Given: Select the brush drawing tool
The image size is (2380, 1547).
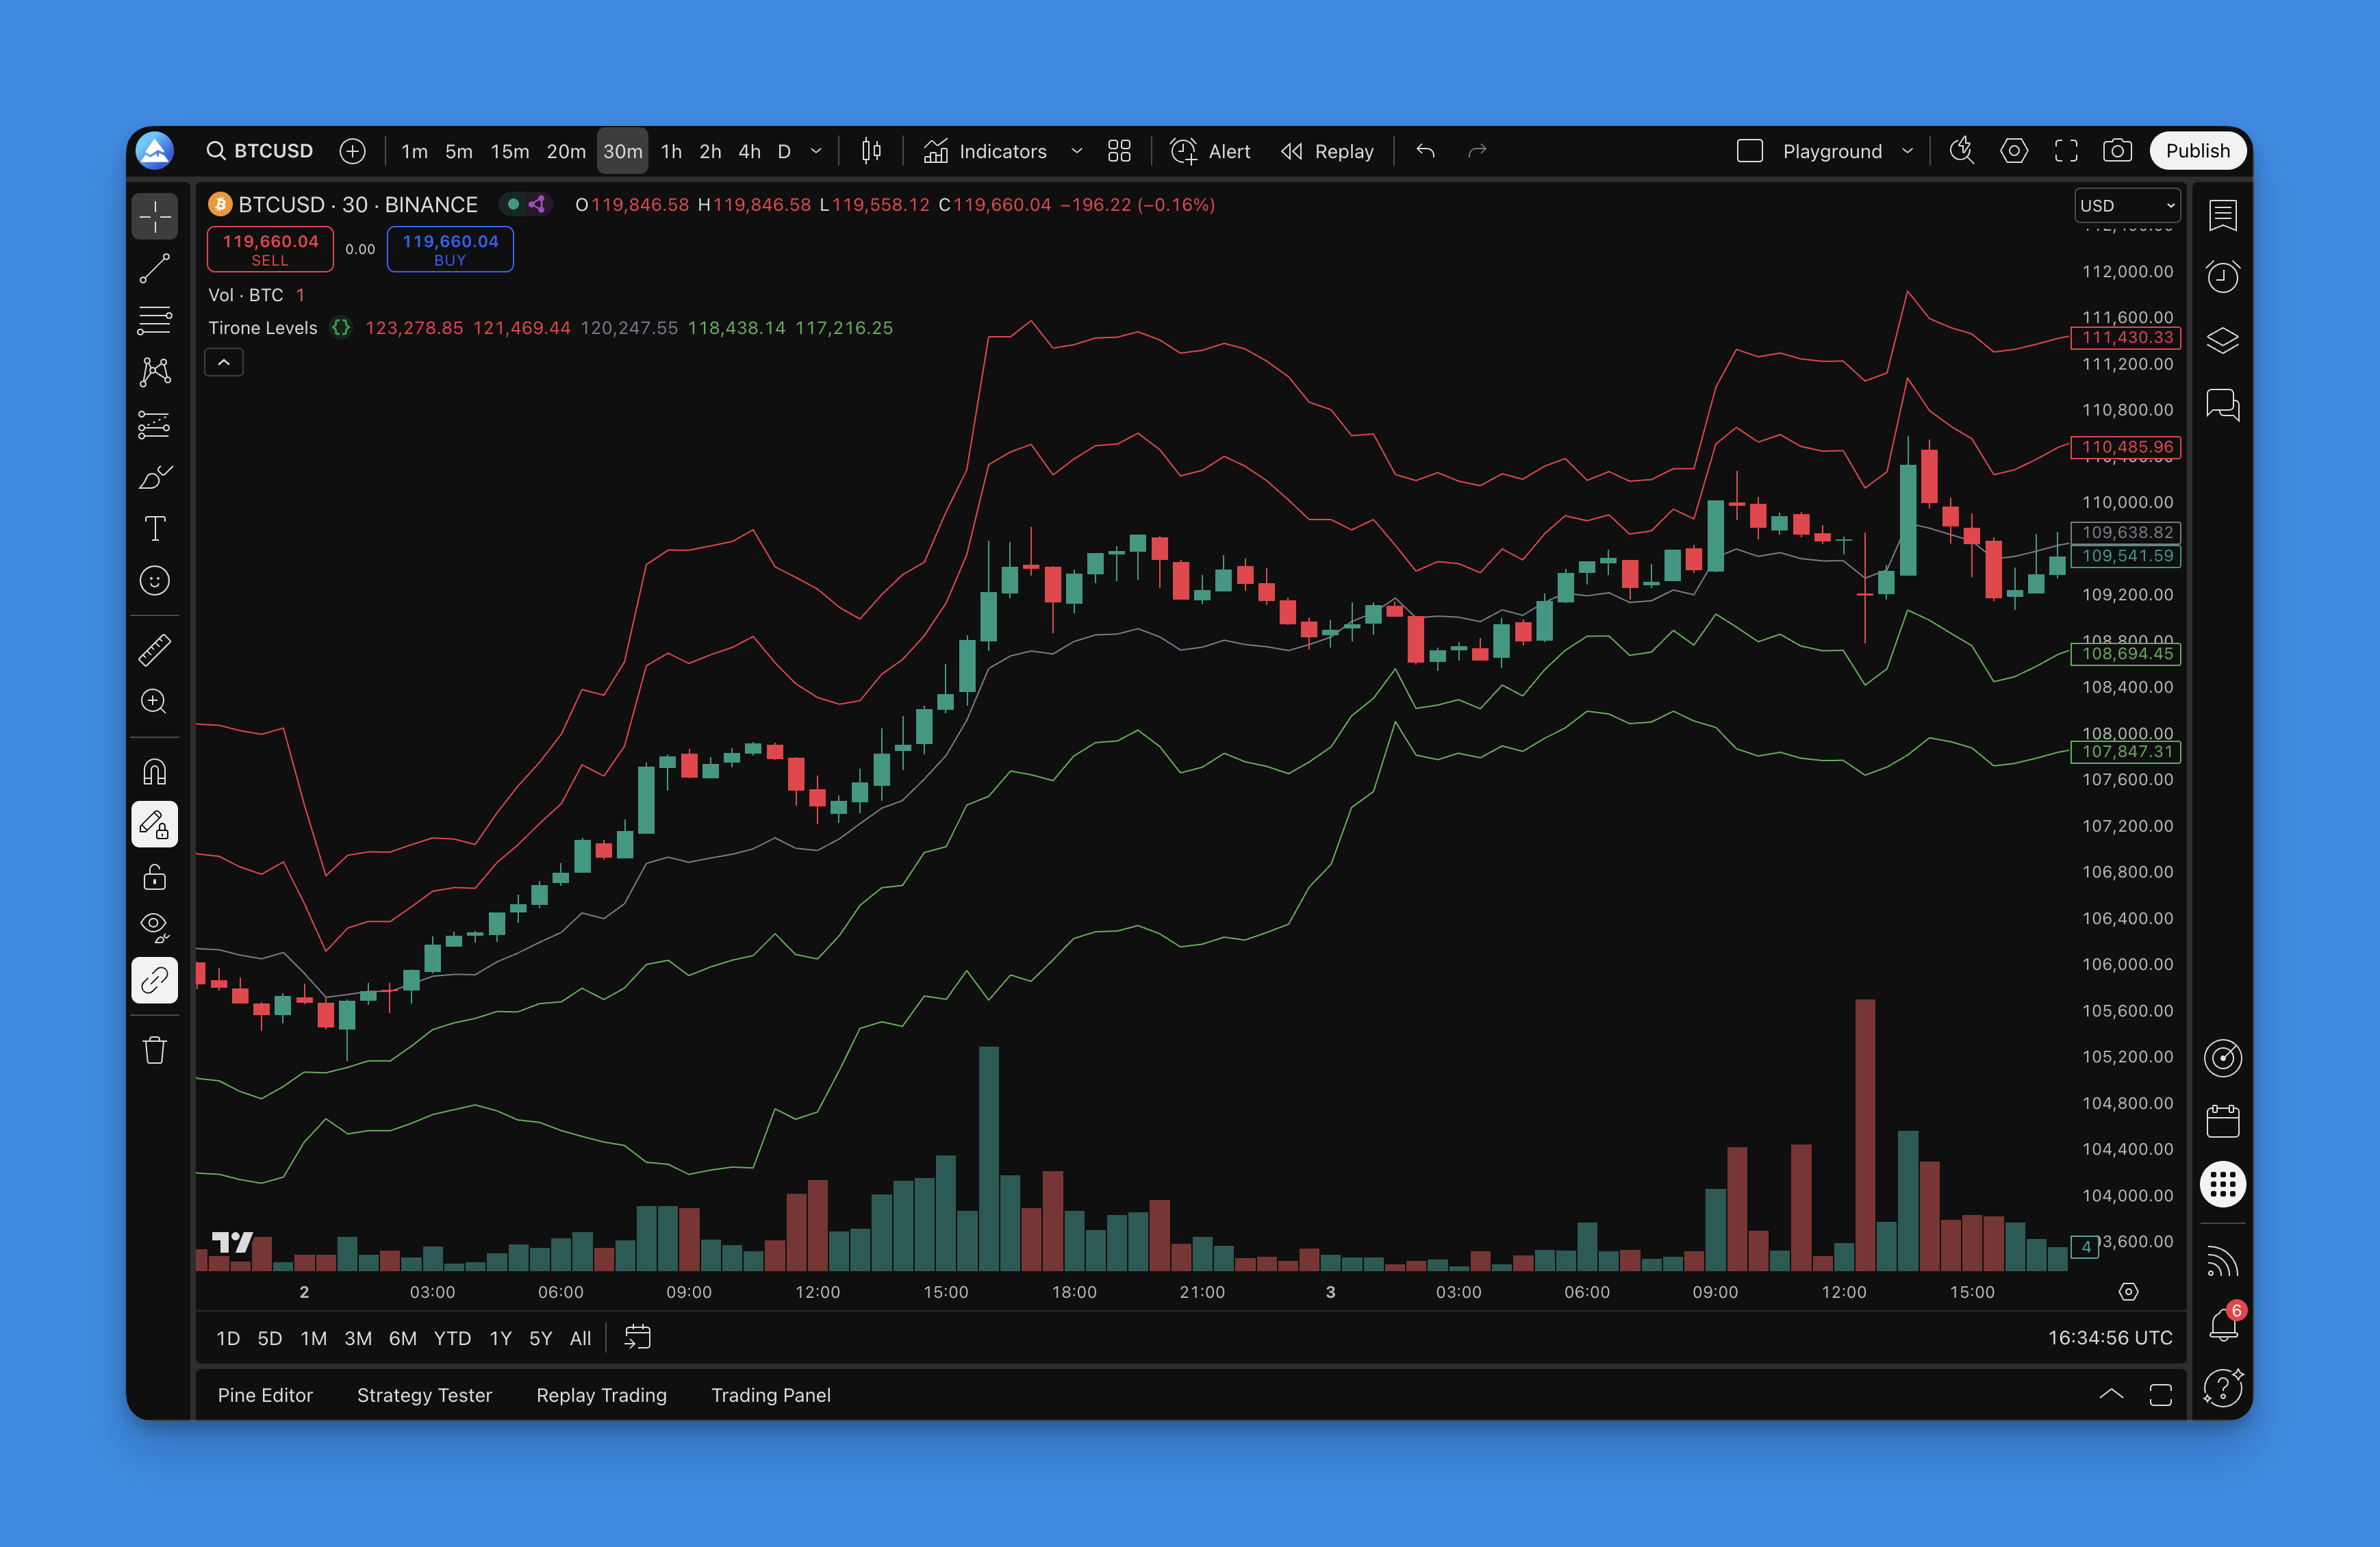Looking at the screenshot, I should pyautogui.click(x=154, y=477).
